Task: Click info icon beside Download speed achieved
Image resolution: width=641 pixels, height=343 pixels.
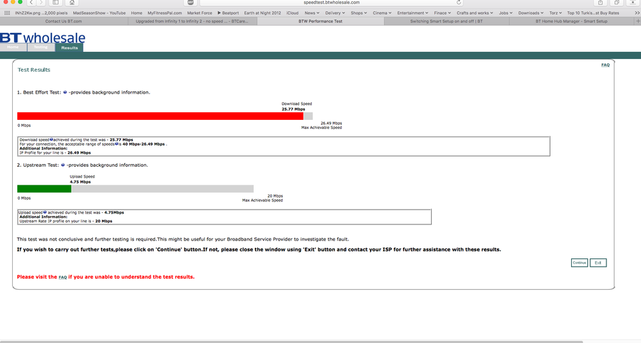Action: 51,139
